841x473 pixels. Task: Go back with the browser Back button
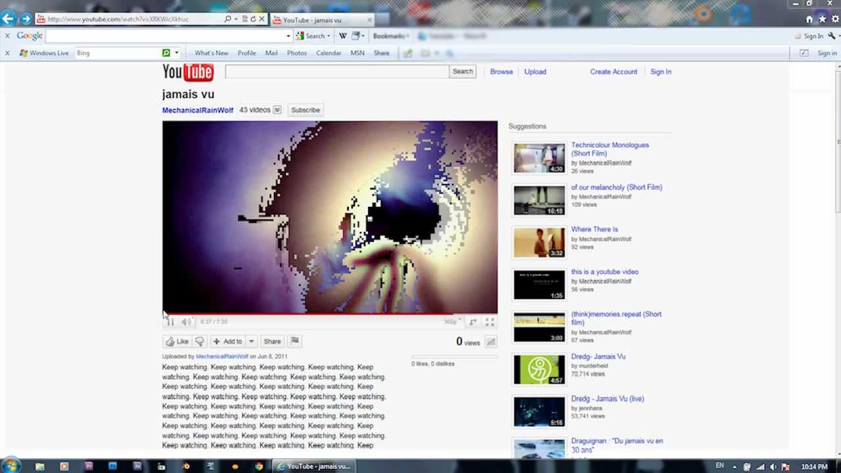coord(9,19)
